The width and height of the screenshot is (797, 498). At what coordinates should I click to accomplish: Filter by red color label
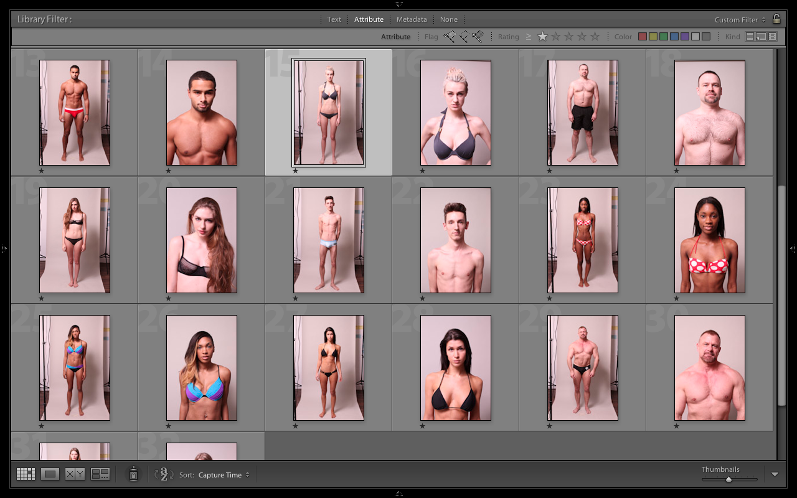point(643,37)
